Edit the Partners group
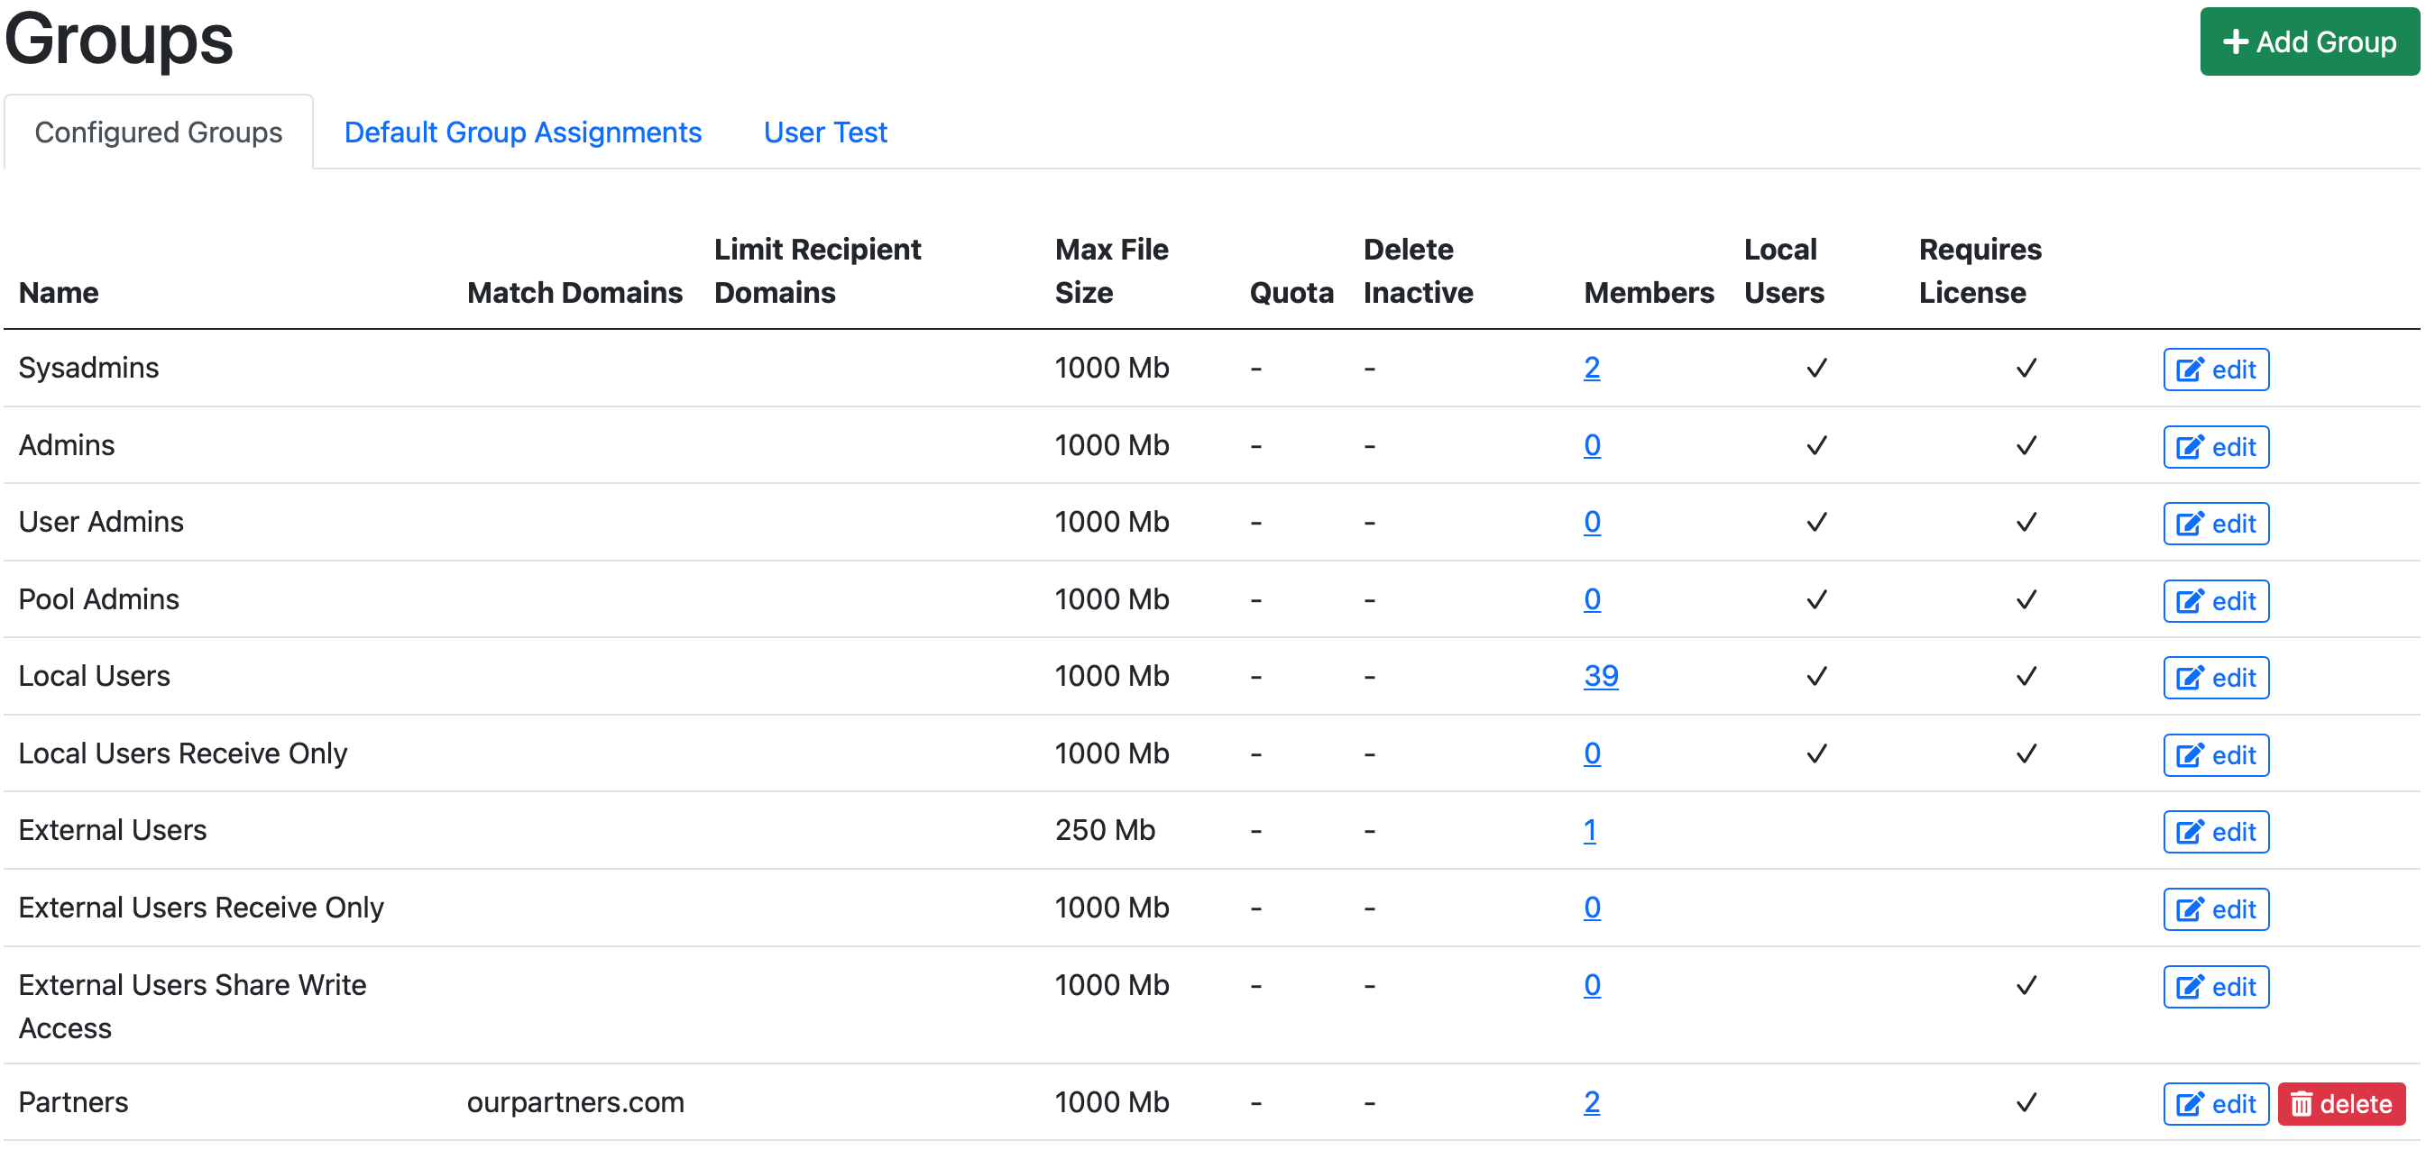 pos(2216,1103)
